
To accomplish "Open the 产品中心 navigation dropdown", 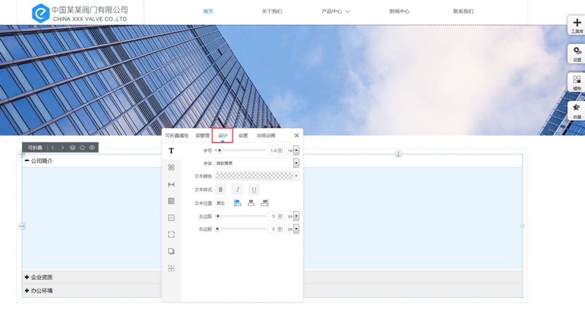I will pos(335,12).
